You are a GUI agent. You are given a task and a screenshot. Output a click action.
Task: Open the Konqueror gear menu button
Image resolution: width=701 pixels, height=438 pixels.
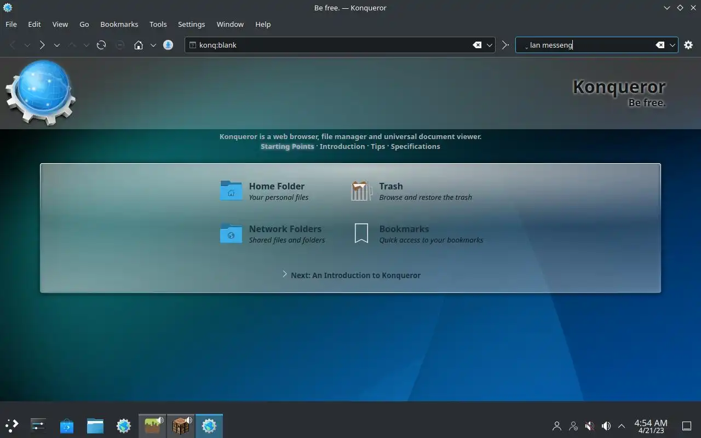[688, 45]
